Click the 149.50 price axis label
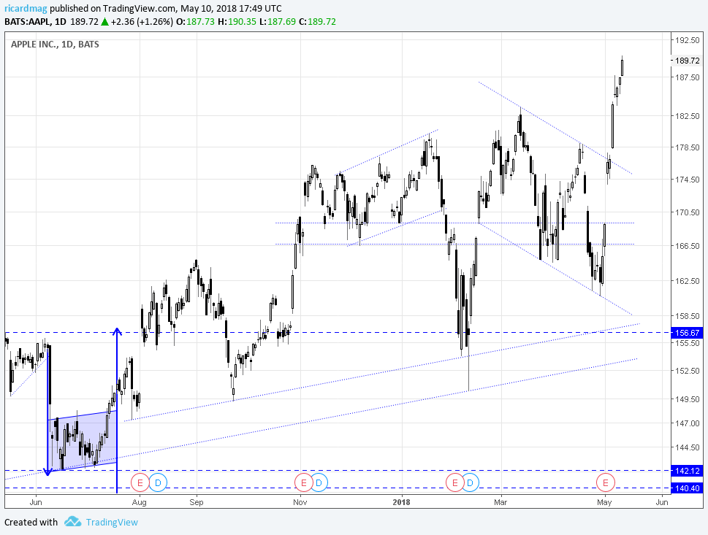The height and width of the screenshot is (535, 708). tap(688, 399)
